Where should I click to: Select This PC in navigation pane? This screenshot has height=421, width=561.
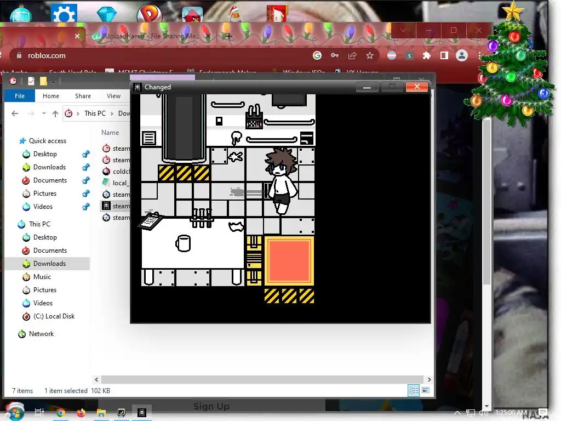(39, 224)
